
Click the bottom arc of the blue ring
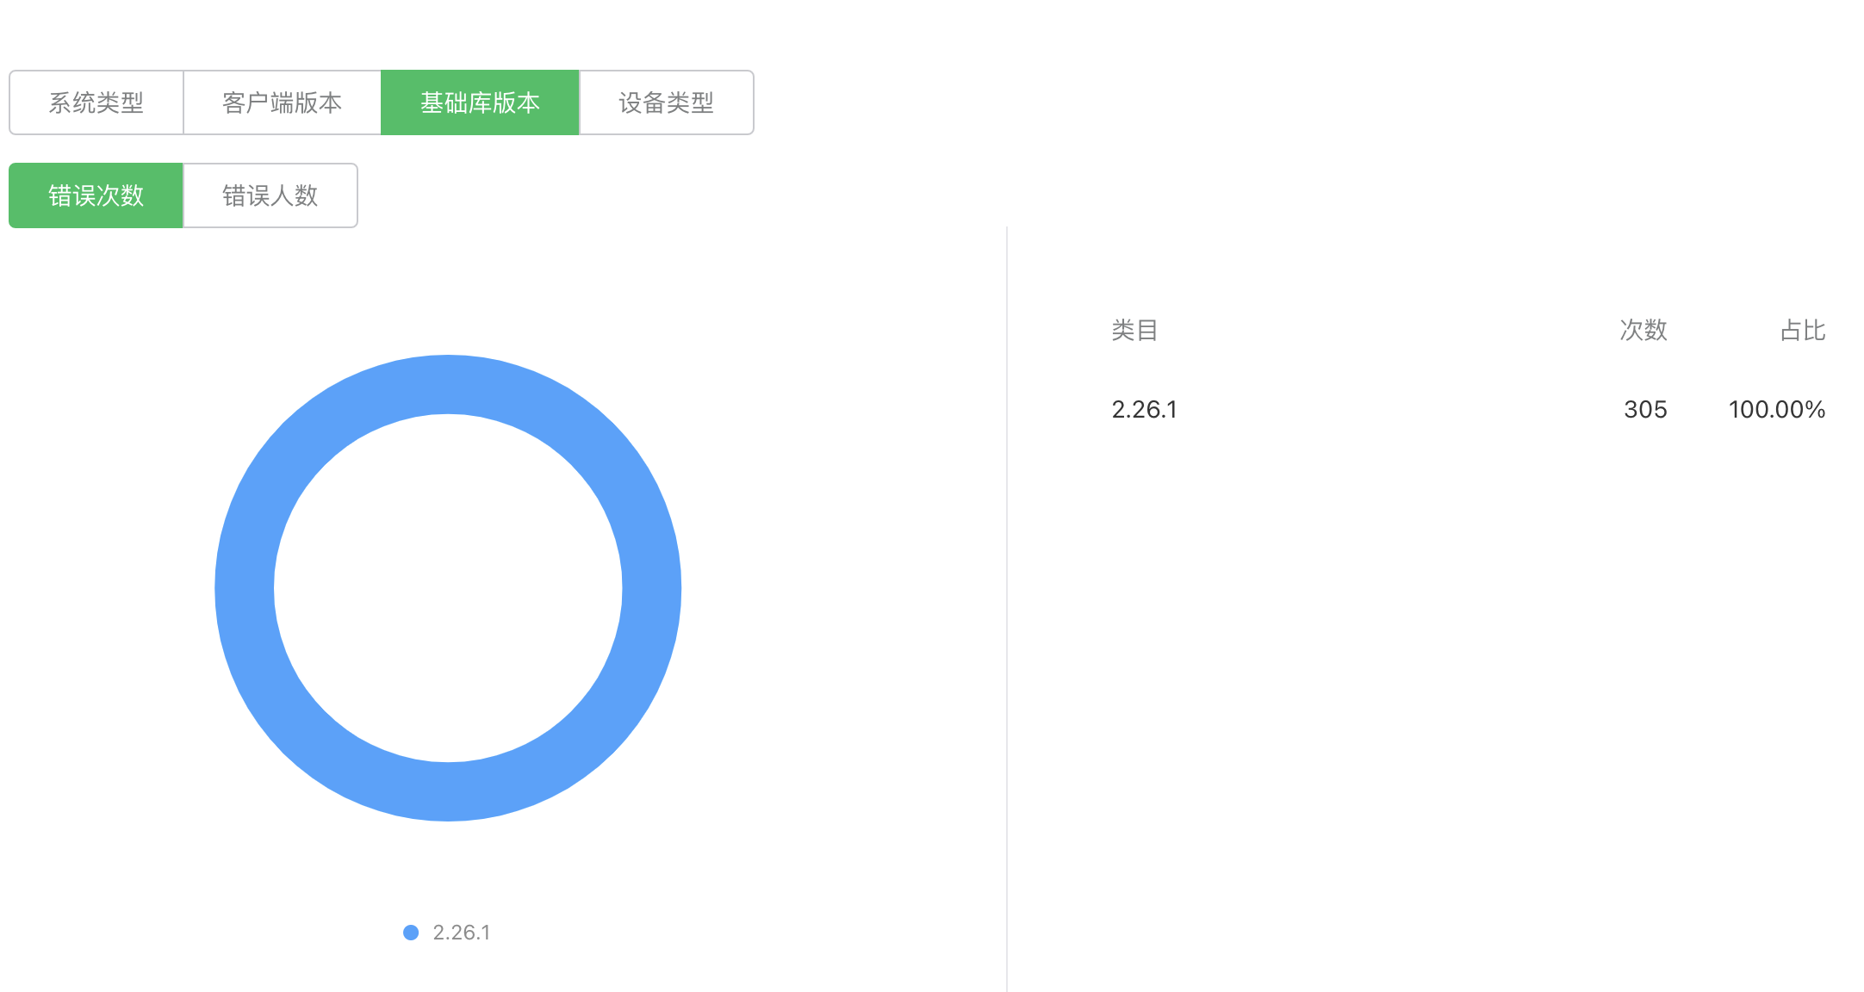[x=448, y=791]
